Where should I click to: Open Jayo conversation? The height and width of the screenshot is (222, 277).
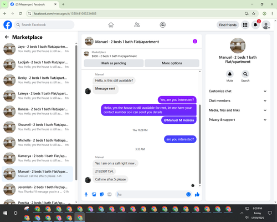point(37,49)
